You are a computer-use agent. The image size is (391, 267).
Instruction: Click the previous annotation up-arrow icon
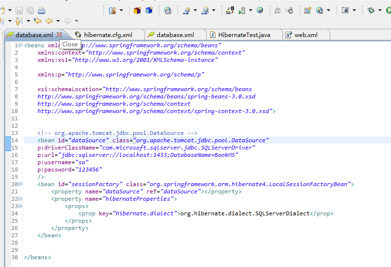[18, 21]
